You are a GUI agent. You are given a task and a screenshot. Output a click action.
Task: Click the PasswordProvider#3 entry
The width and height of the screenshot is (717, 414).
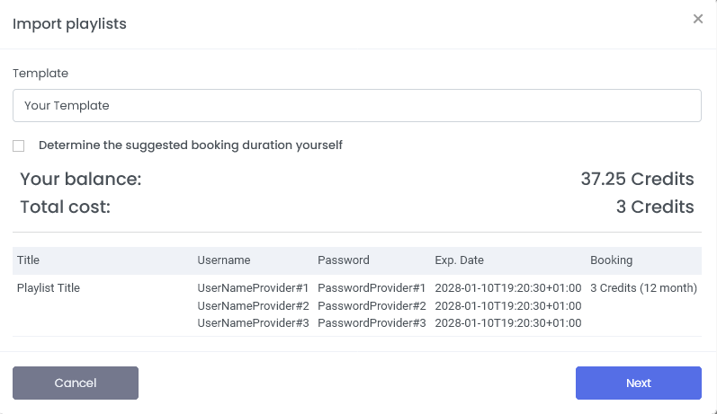[x=372, y=322]
